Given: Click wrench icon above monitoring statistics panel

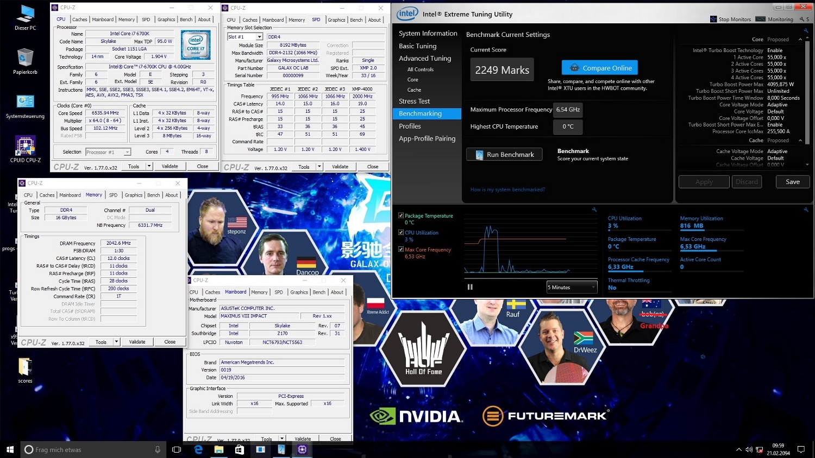Looking at the screenshot, I should (x=806, y=209).
